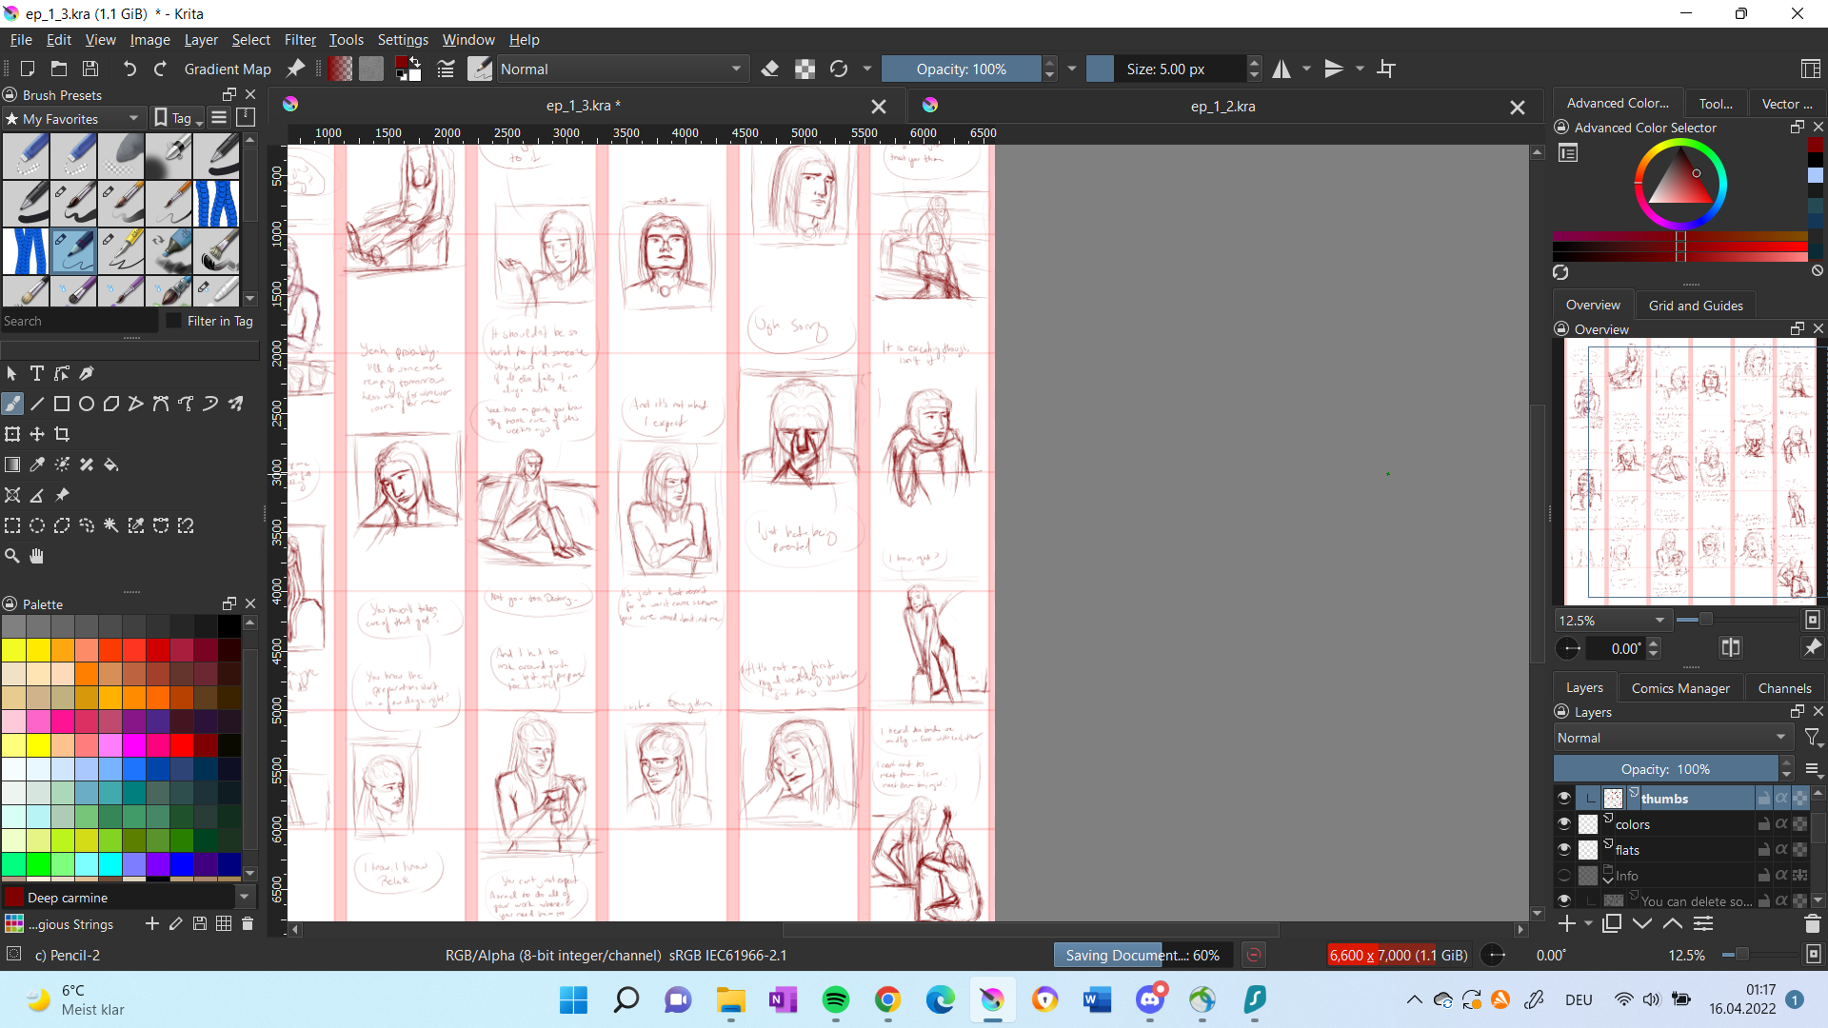Toggle visibility of colors layer

[1563, 823]
